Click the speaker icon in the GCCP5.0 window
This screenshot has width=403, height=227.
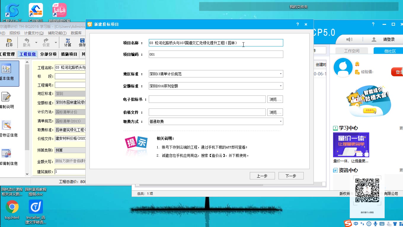[x=350, y=39]
